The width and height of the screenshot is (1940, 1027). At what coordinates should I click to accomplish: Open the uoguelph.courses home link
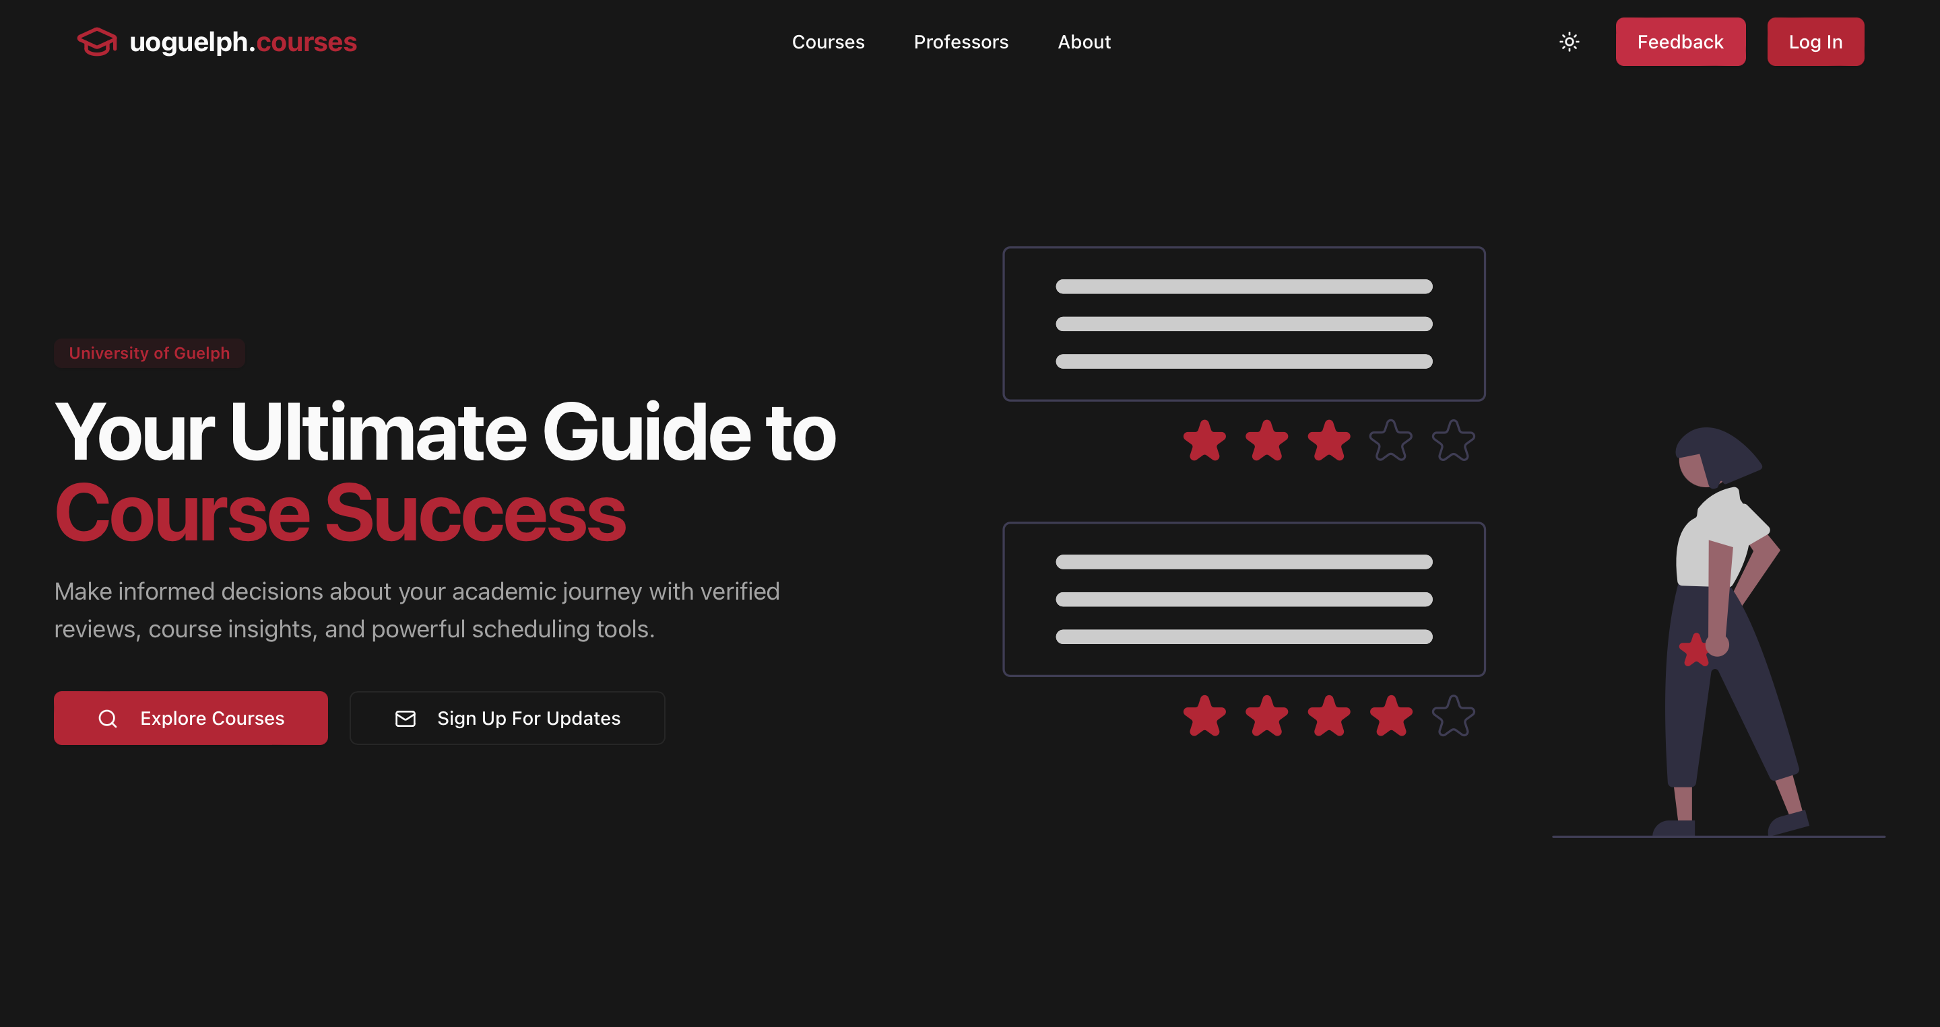(x=217, y=41)
